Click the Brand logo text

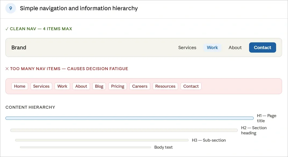click(19, 47)
